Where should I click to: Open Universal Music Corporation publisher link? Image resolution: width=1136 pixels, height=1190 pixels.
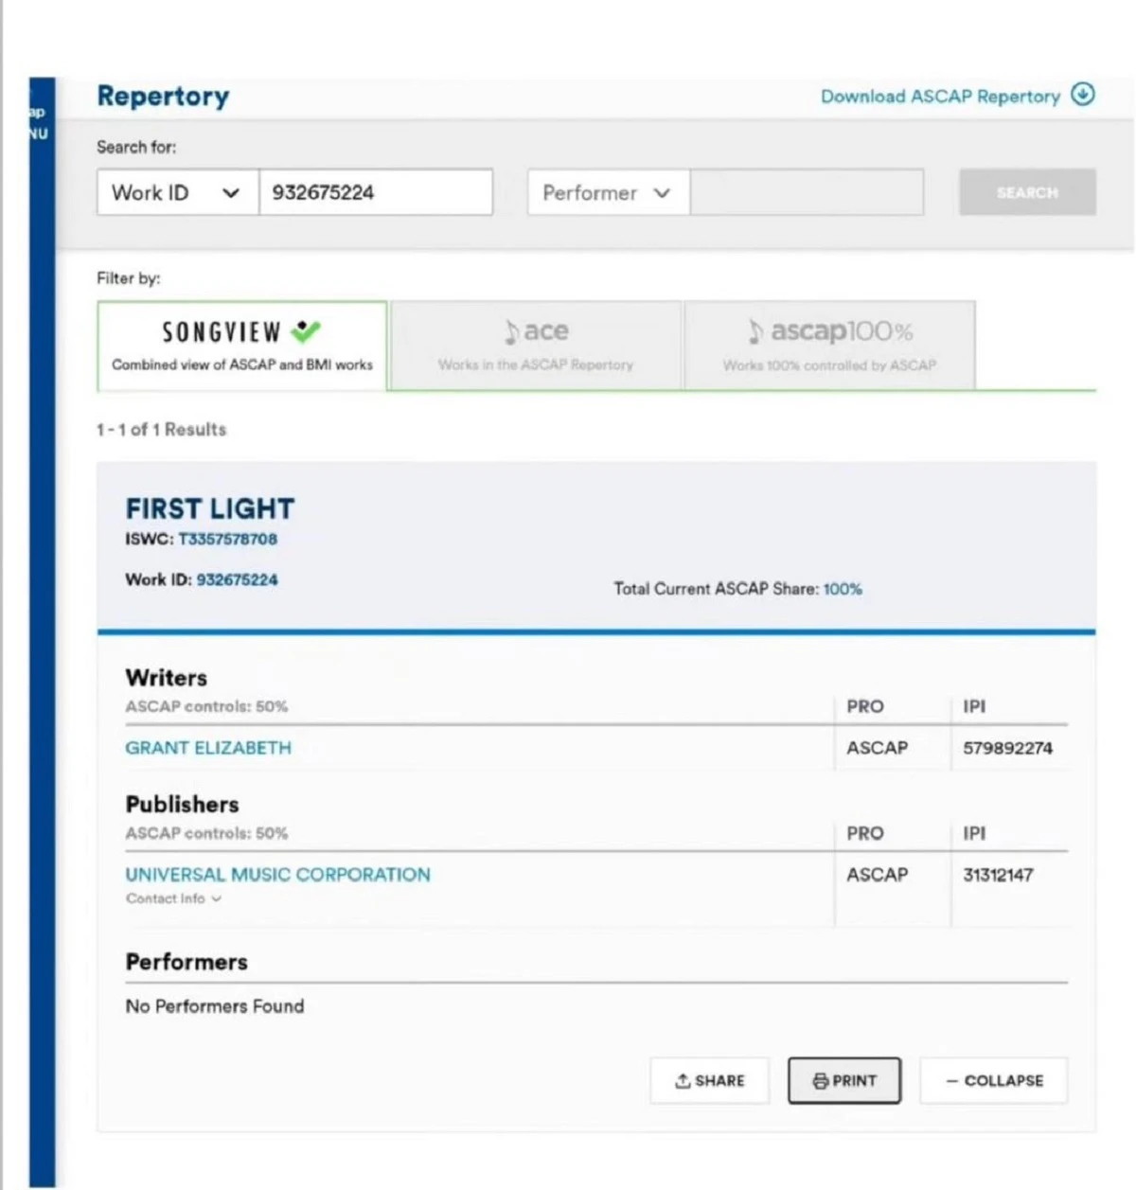tap(277, 875)
